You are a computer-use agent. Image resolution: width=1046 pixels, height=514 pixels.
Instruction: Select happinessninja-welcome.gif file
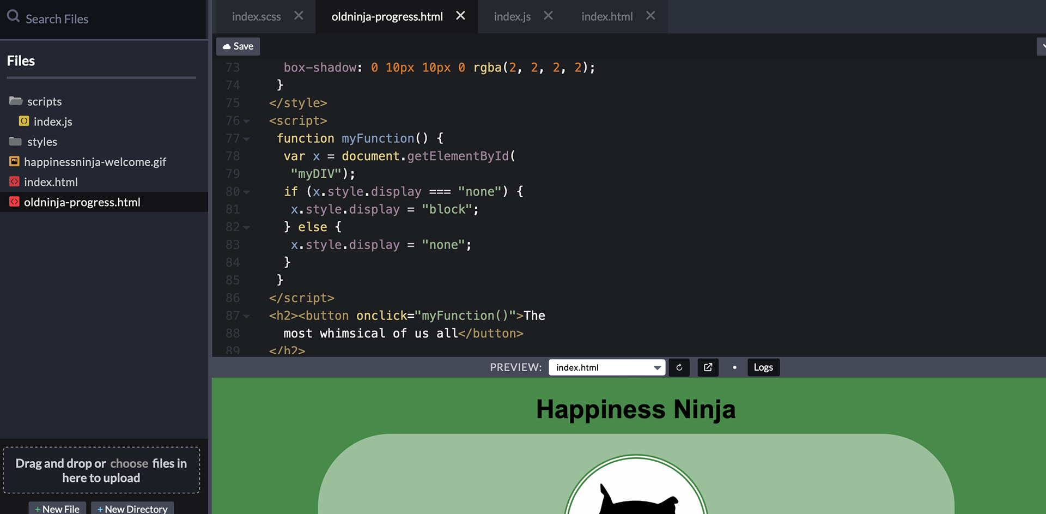[x=95, y=162]
